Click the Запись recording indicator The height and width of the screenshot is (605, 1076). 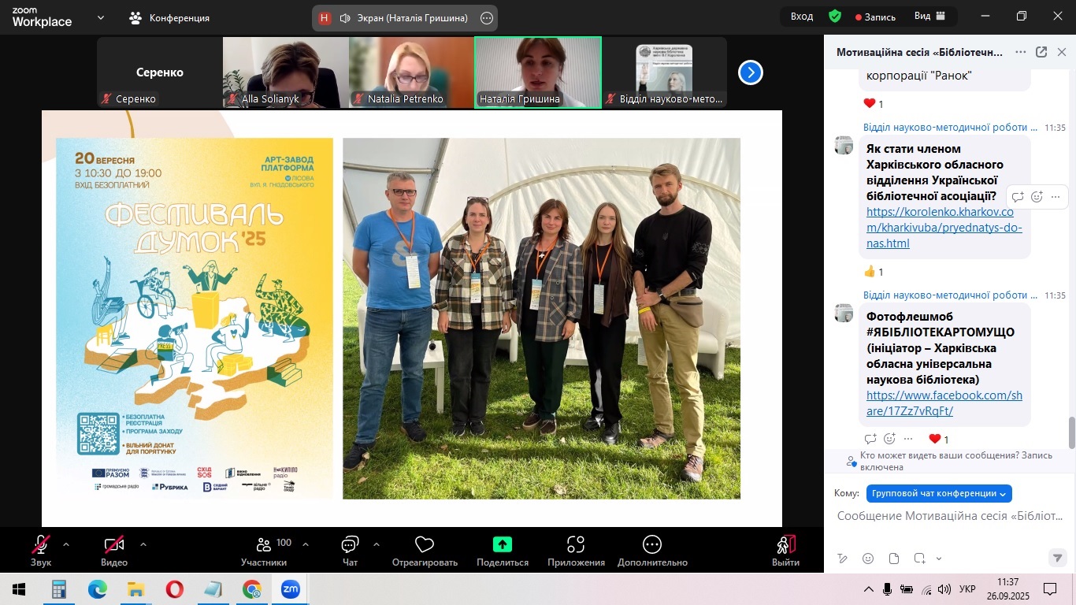click(876, 17)
